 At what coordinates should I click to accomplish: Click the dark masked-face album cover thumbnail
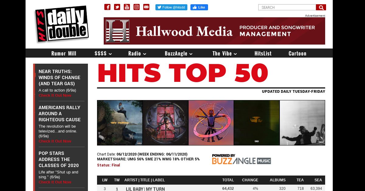[x=257, y=123]
